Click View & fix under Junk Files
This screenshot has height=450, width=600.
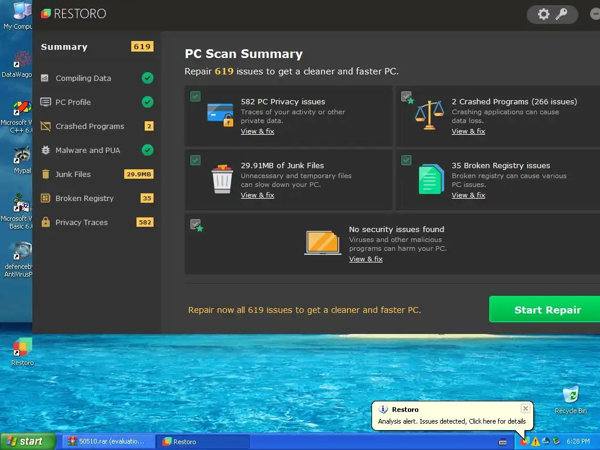coord(257,195)
